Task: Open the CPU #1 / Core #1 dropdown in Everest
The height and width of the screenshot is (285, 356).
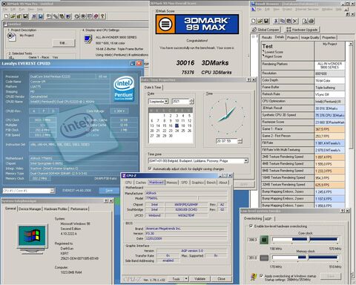Action: coord(52,191)
